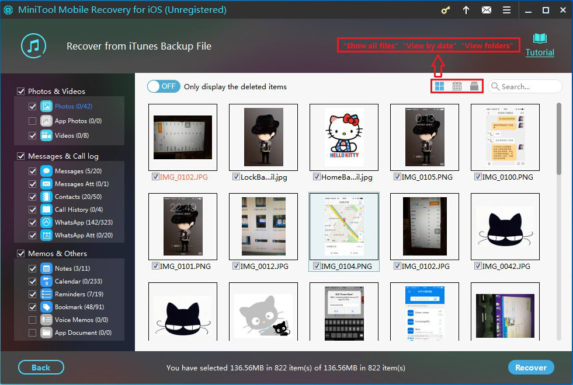Select Calendar (0/233) in the sidebar
This screenshot has height=385, width=573.
click(x=79, y=281)
